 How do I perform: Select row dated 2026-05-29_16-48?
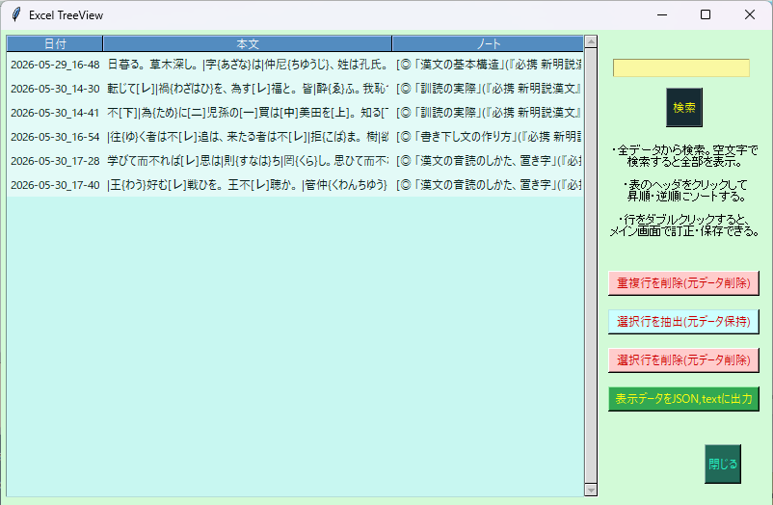tap(295, 65)
